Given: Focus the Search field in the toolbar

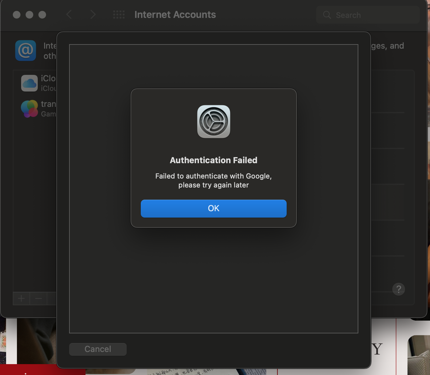Looking at the screenshot, I should point(368,15).
